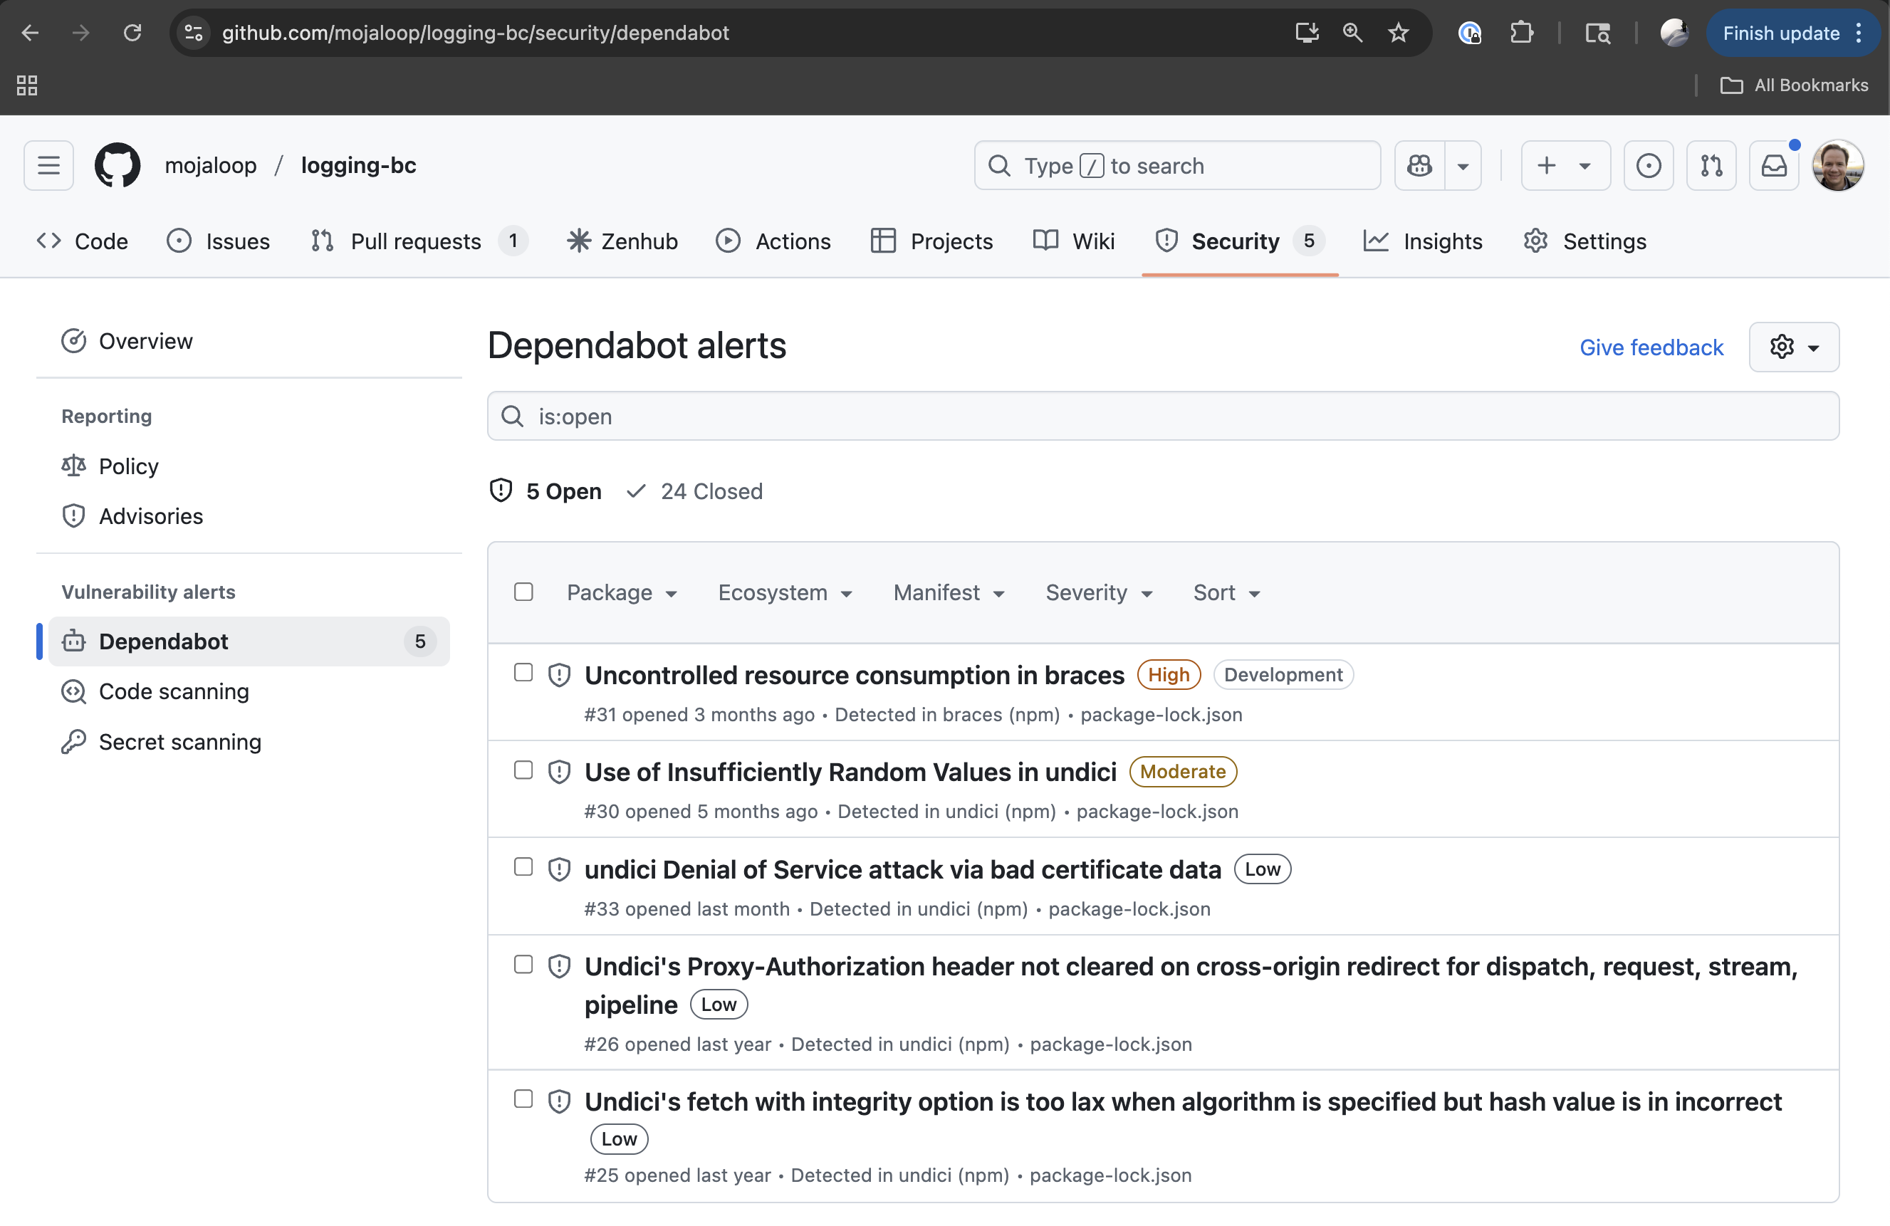Open the mojaloop organization link

coord(211,165)
